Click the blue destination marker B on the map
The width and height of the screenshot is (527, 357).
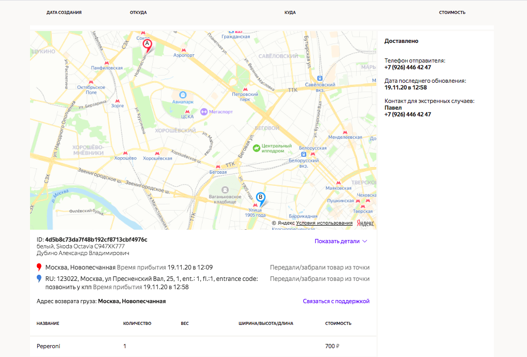point(260,199)
